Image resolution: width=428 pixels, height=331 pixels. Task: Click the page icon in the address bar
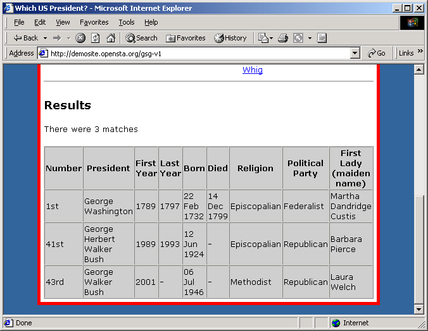[x=43, y=53]
